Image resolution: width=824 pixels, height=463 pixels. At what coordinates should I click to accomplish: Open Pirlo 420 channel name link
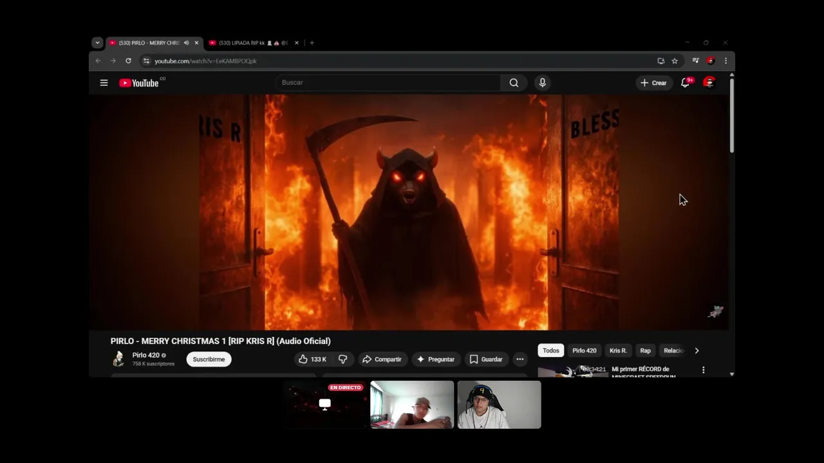click(146, 355)
